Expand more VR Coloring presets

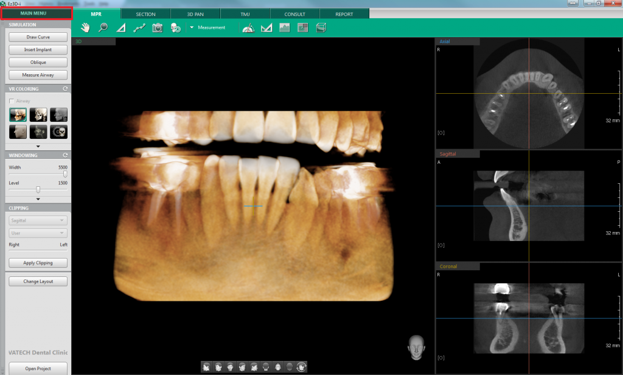(x=38, y=147)
